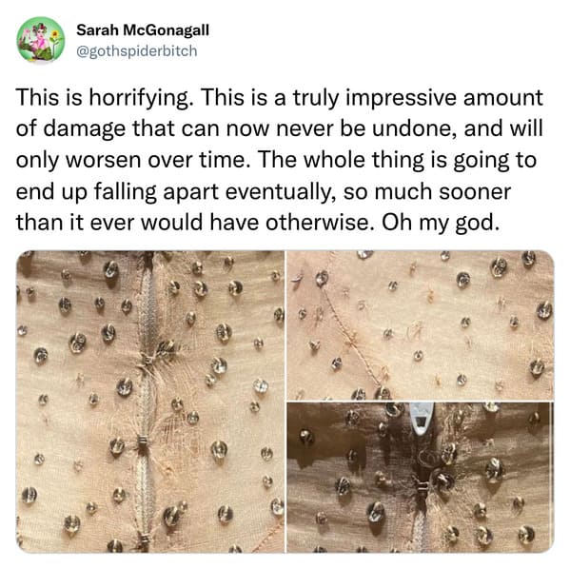Open the photo showing the stitched tear line
The height and width of the screenshot is (569, 570).
click(x=421, y=325)
